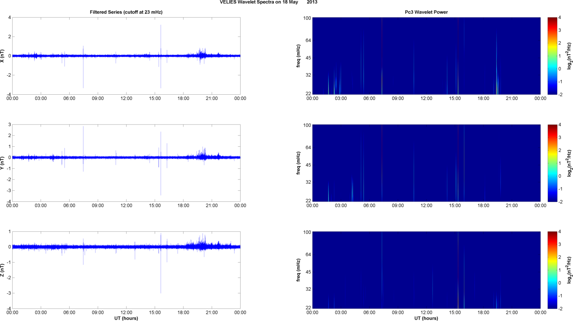Click the 1 tick on the Z (nT) axis
573x321 pixels.
[9, 232]
